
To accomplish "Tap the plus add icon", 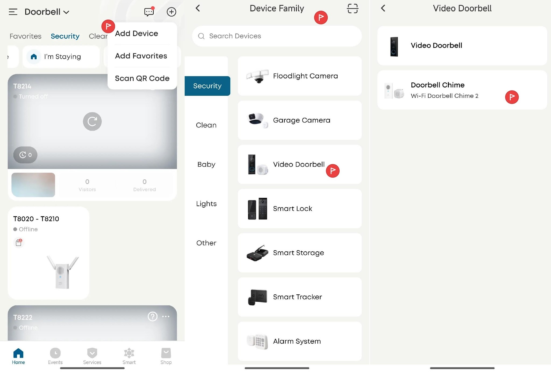I will point(171,12).
